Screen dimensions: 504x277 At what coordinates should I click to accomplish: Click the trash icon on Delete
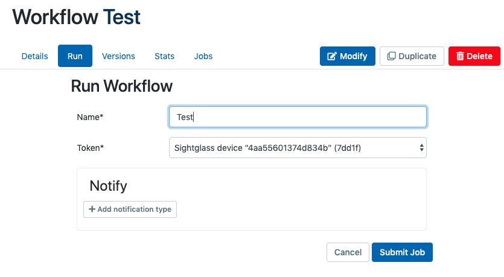tap(460, 56)
